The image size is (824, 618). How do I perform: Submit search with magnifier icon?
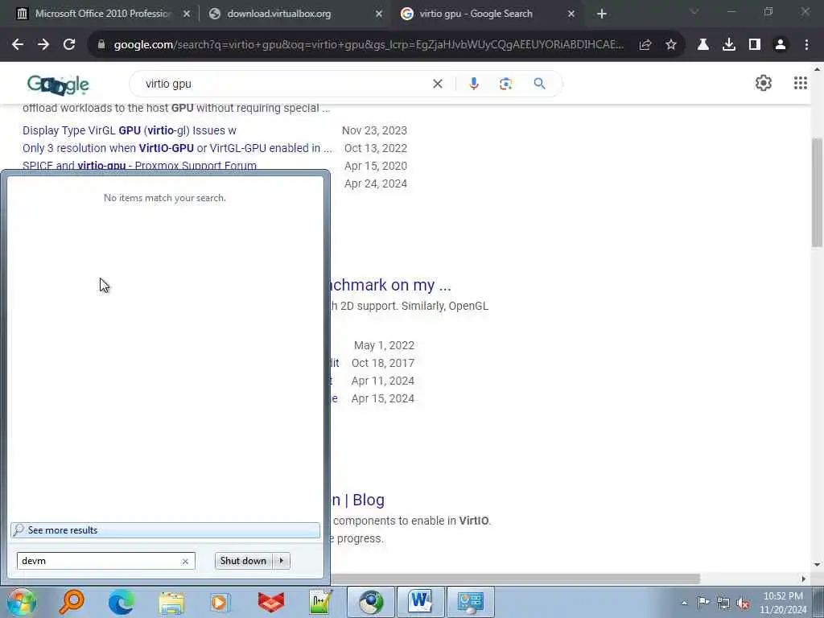539,84
